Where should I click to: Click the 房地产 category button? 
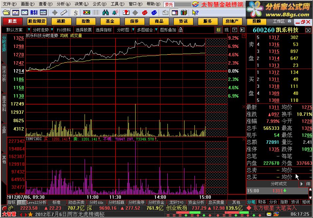pyautogui.click(x=232, y=21)
